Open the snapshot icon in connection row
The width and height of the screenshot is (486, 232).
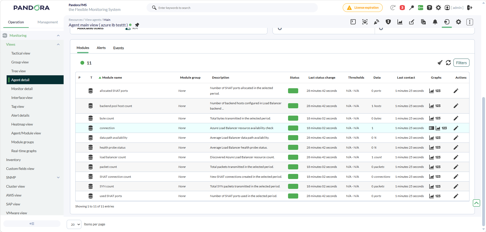click(432, 128)
